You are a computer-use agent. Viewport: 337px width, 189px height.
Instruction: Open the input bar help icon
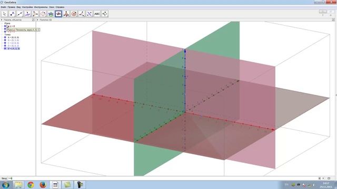pos(329,178)
